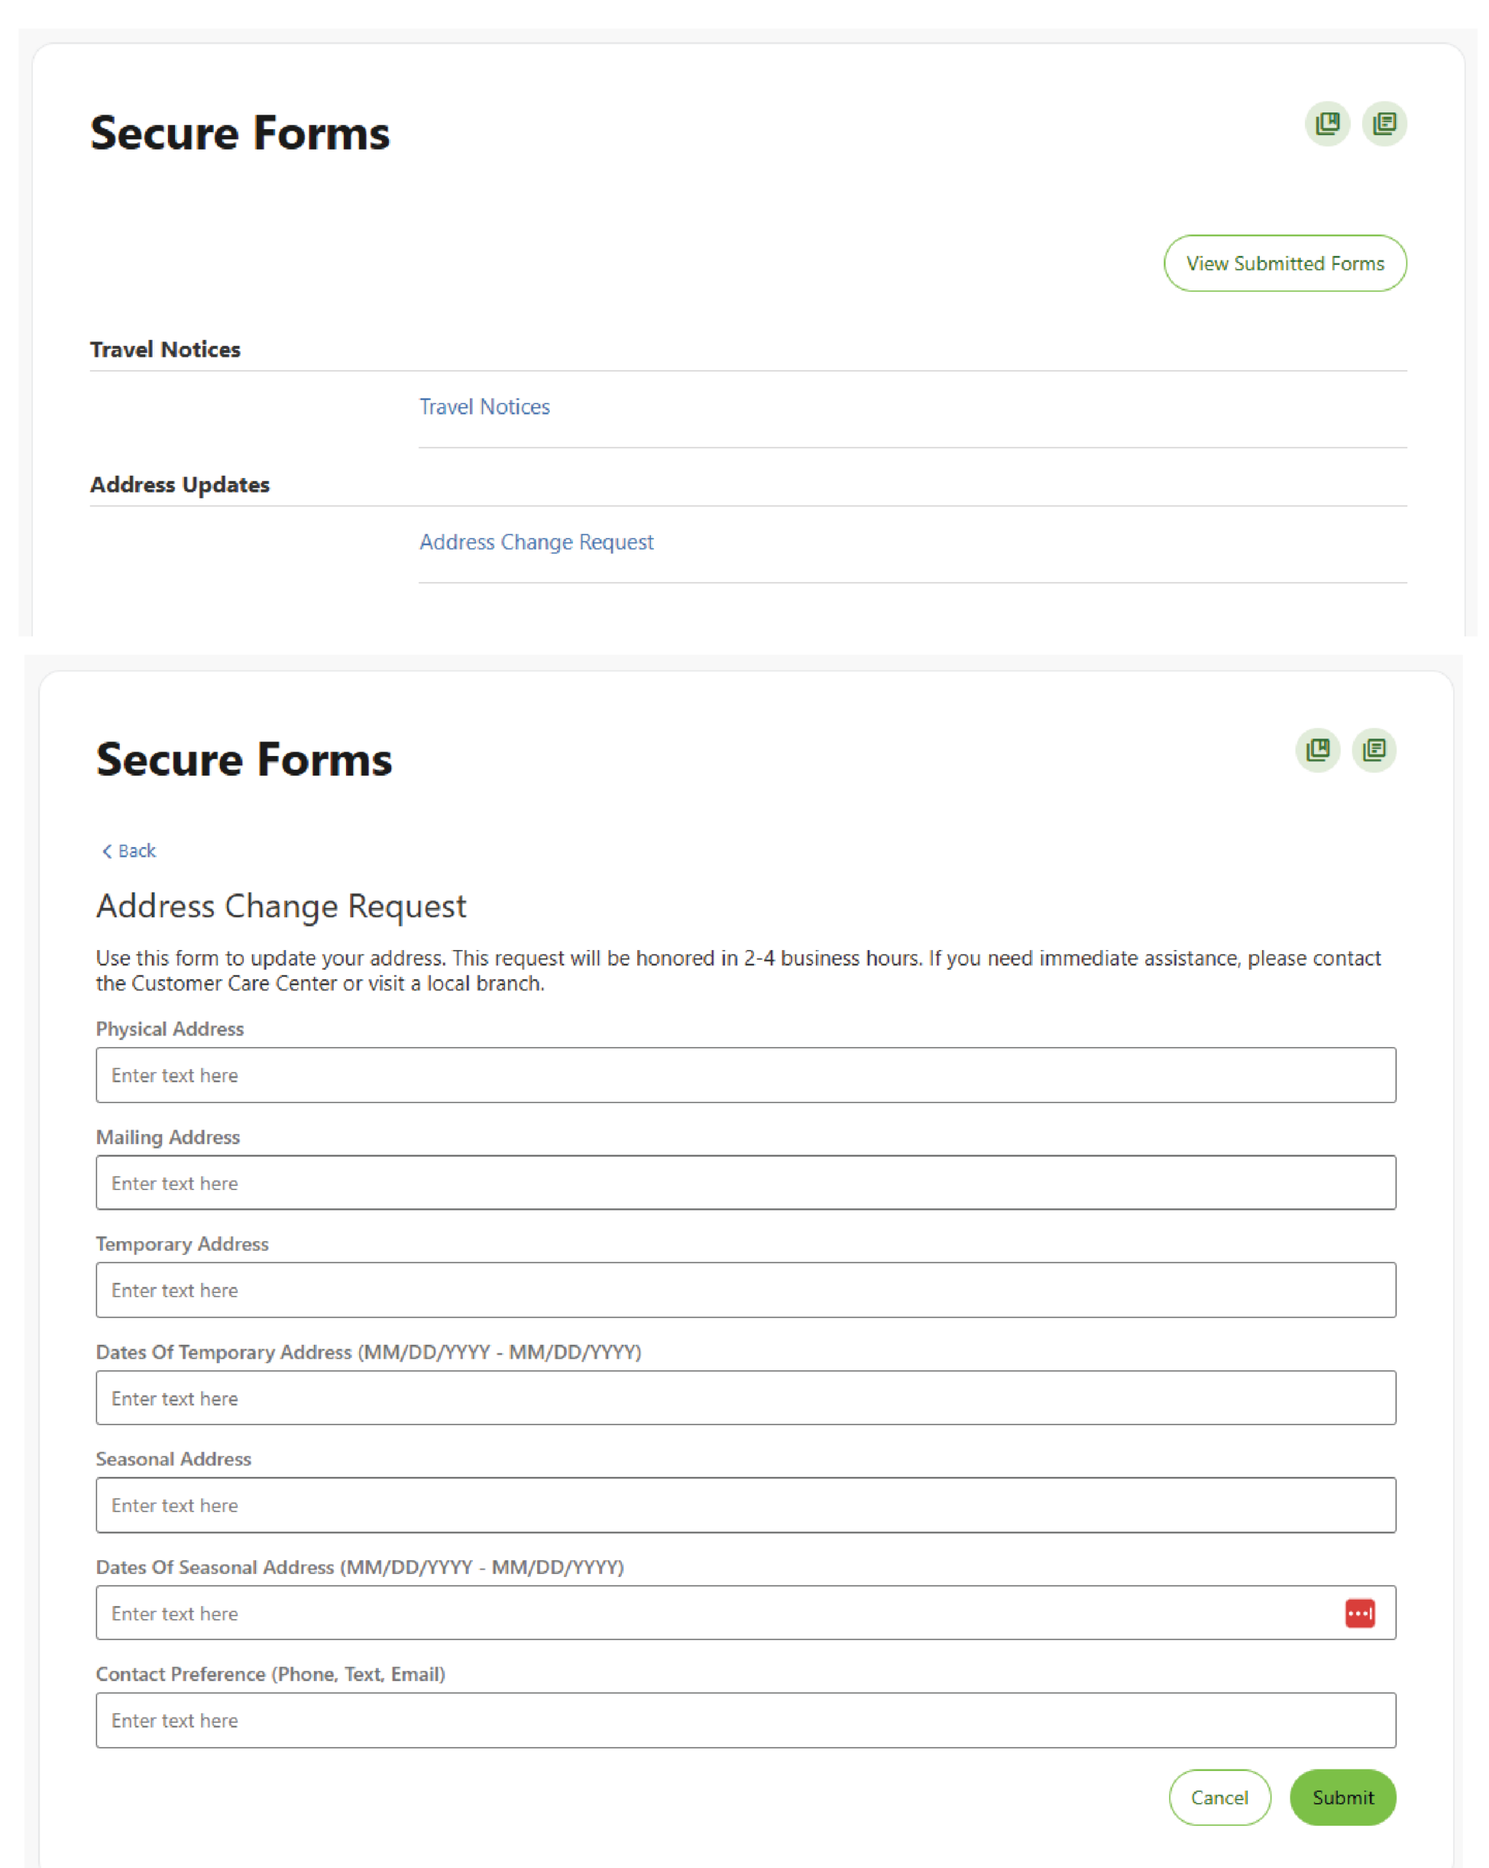Focus the Temporary Address text field
Viewport: 1489px width, 1868px height.
(x=745, y=1290)
